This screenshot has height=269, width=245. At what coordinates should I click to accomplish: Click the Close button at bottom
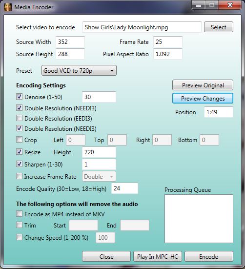click(x=106, y=256)
